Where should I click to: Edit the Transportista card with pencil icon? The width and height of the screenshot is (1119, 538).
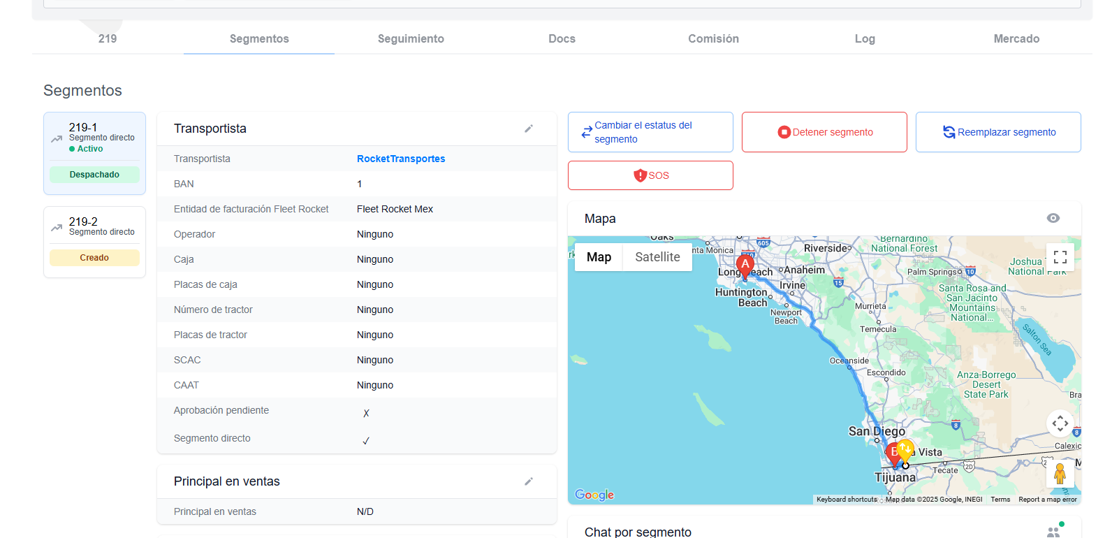pos(529,129)
